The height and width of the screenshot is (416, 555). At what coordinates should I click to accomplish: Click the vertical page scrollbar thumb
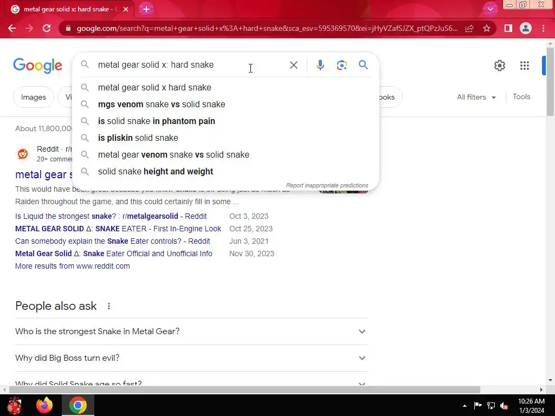click(x=550, y=81)
